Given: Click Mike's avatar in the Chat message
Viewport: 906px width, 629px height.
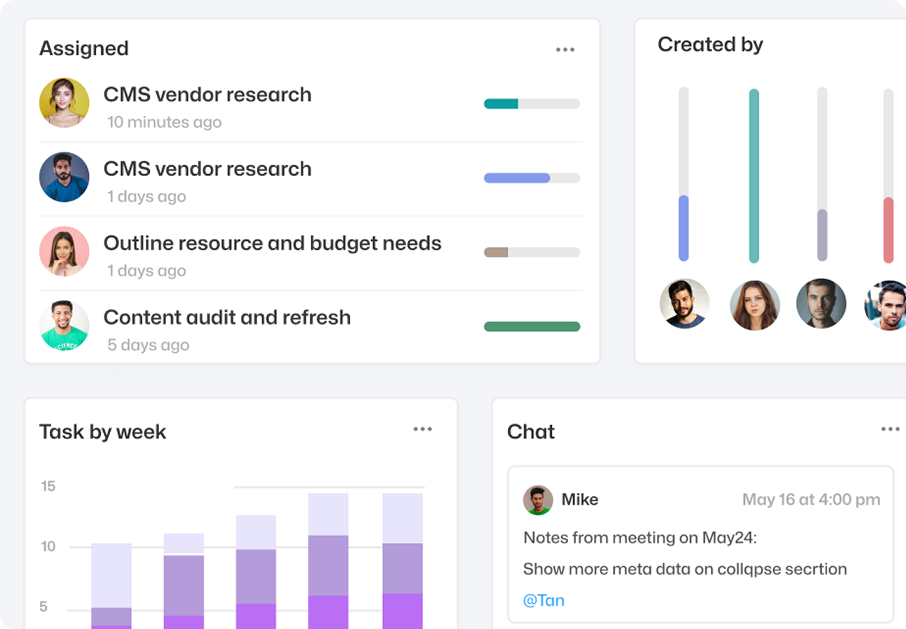Looking at the screenshot, I should click(538, 500).
